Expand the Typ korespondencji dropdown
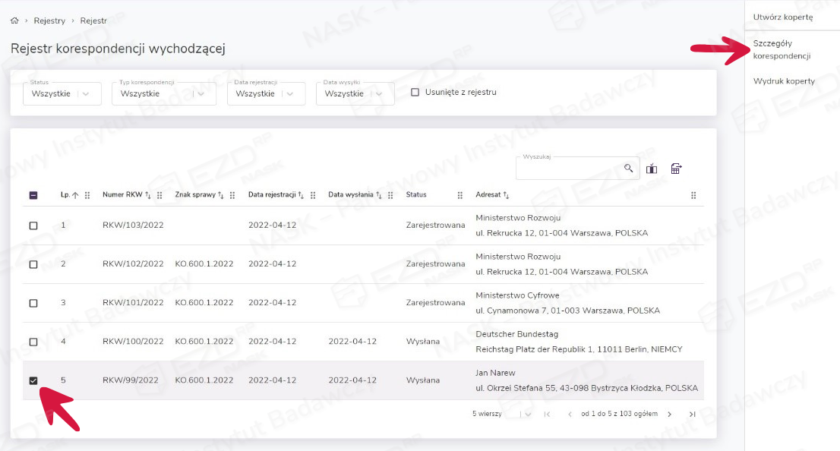The image size is (840, 451). (x=163, y=93)
